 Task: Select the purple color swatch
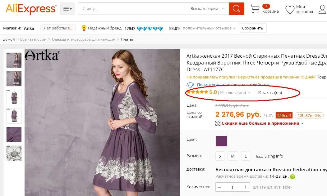(x=222, y=141)
